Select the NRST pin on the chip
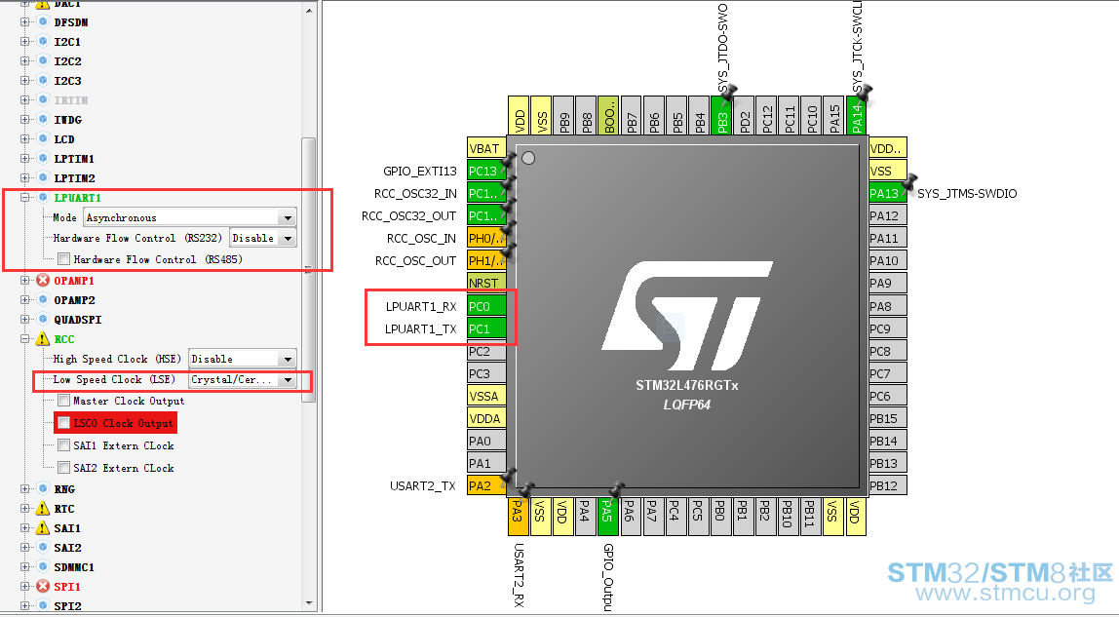The height and width of the screenshot is (617, 1119). [x=486, y=284]
